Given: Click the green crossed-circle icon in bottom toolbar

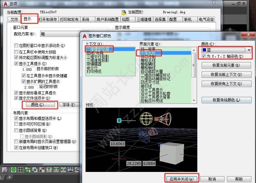Looking at the screenshot, I should click(14, 169).
